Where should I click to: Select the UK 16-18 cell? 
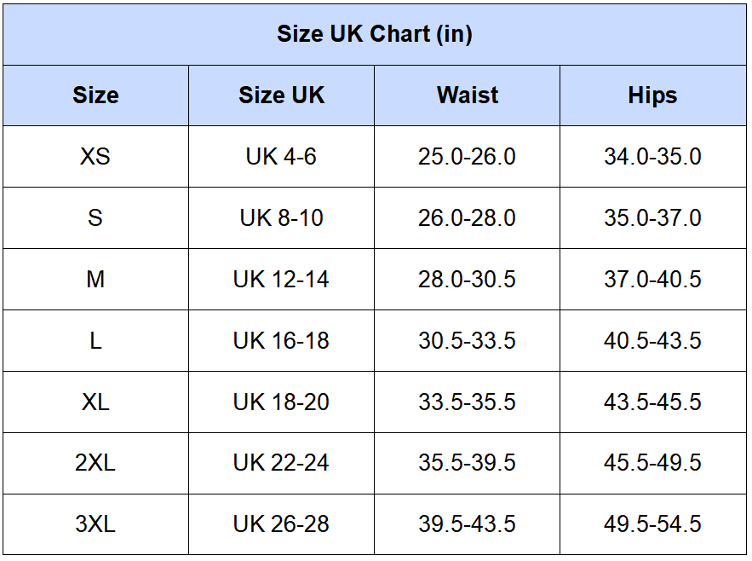point(282,340)
